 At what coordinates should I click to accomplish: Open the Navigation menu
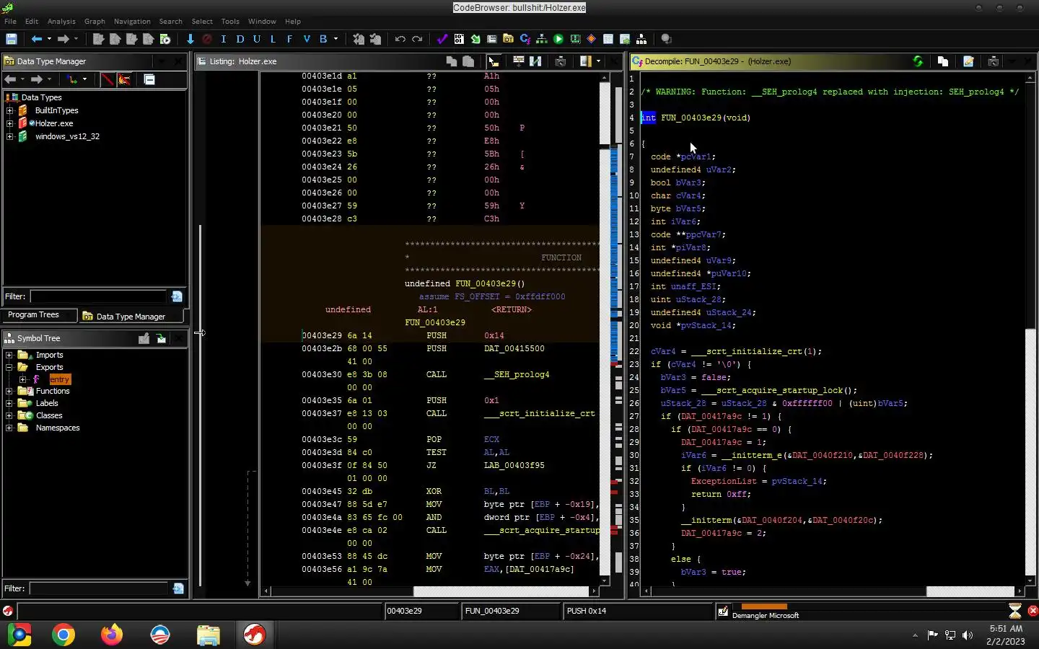132,22
